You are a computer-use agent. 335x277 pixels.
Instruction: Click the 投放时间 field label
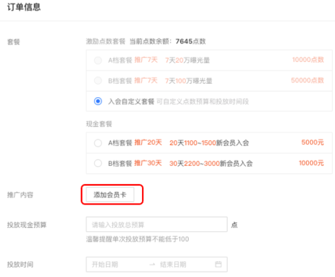pyautogui.click(x=20, y=265)
